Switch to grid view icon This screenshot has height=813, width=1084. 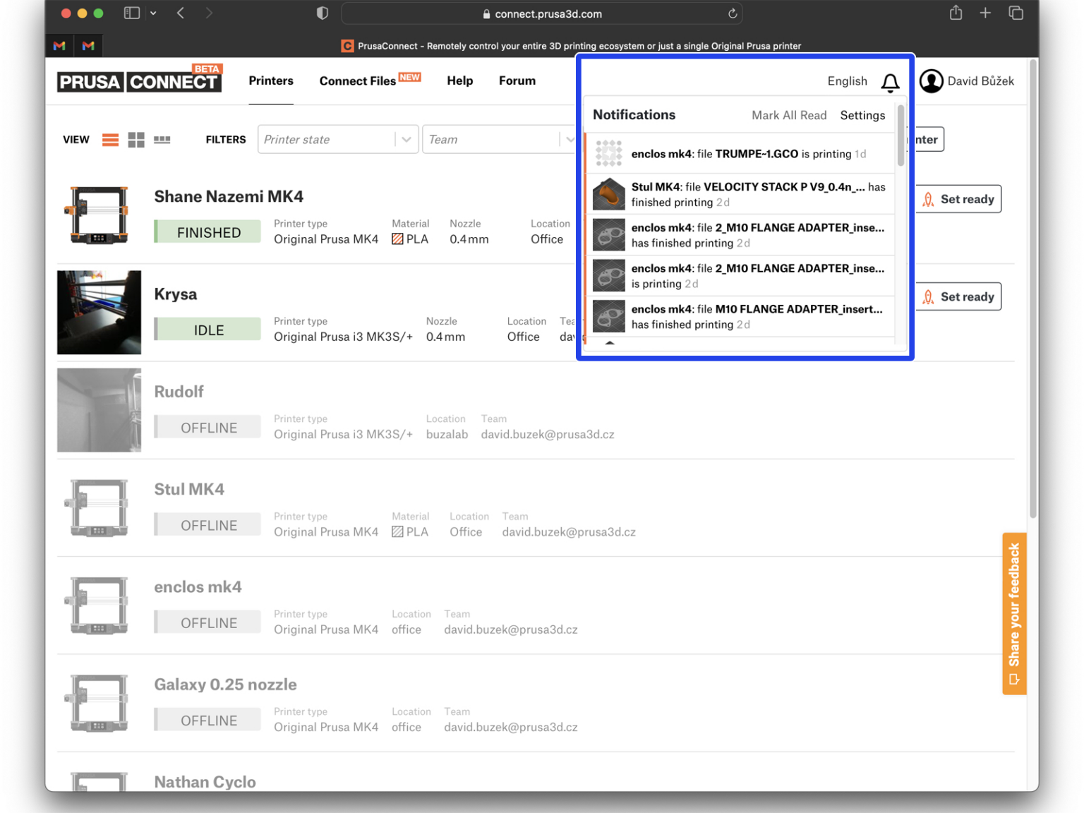point(136,140)
